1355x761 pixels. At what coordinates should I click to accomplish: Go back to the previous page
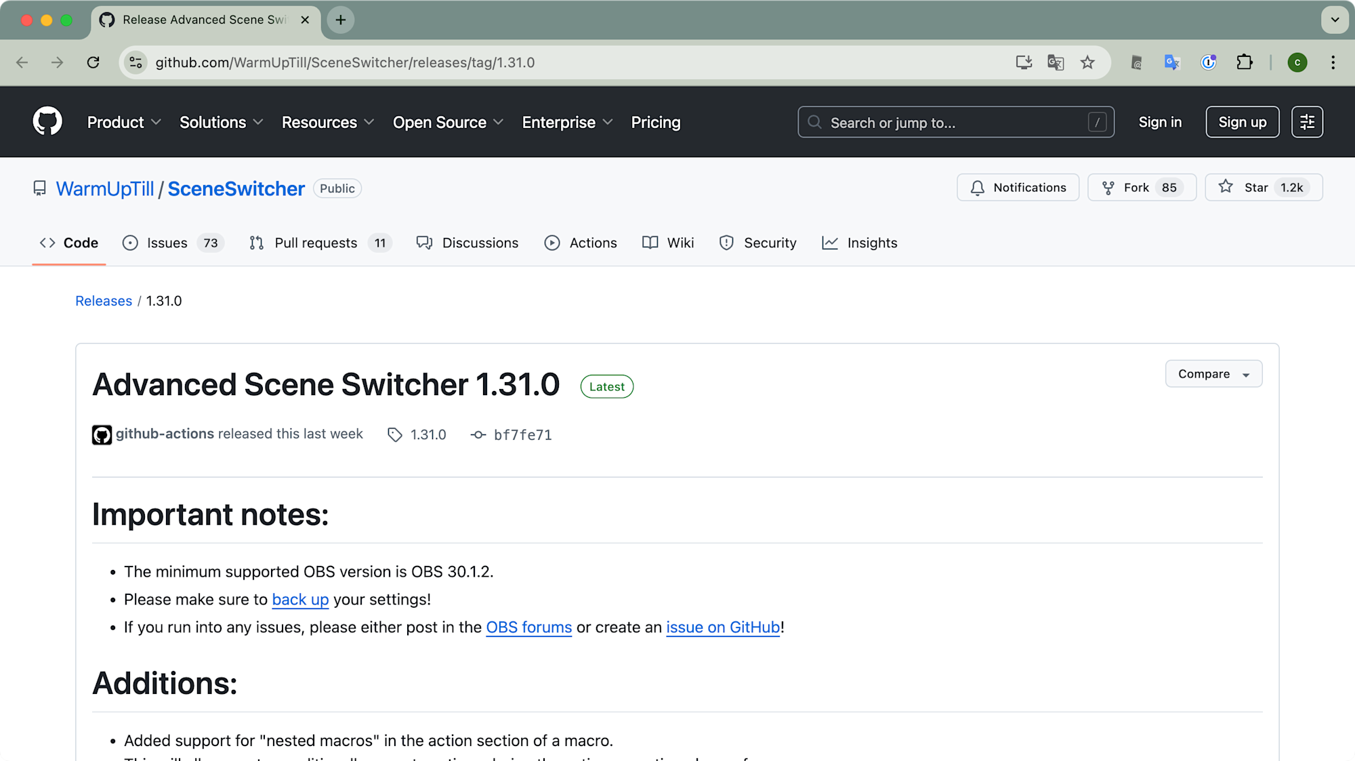coord(22,62)
